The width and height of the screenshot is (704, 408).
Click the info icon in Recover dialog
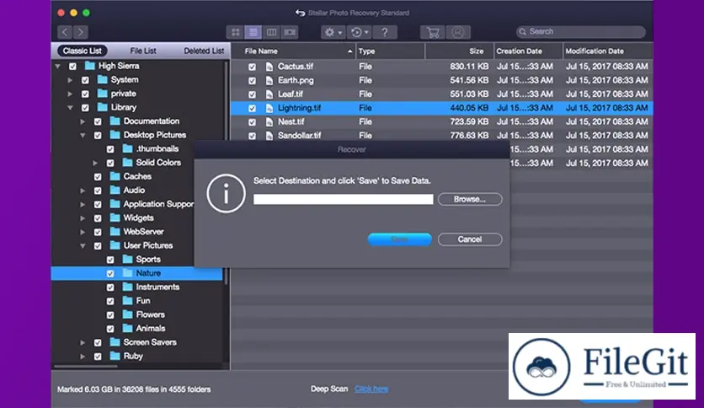(x=226, y=194)
